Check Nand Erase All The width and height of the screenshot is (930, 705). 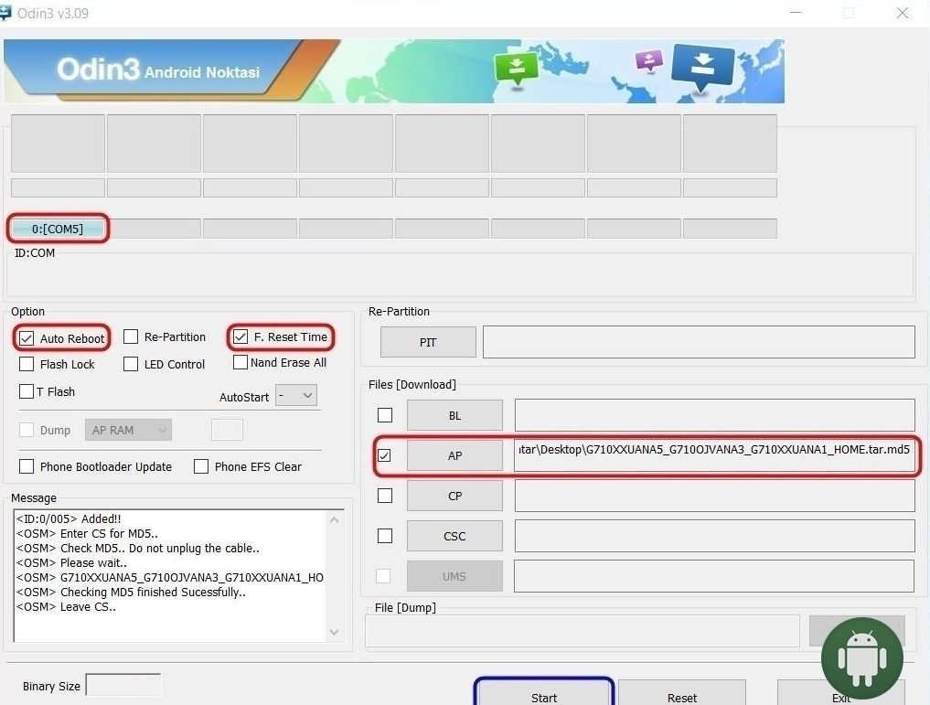point(241,362)
